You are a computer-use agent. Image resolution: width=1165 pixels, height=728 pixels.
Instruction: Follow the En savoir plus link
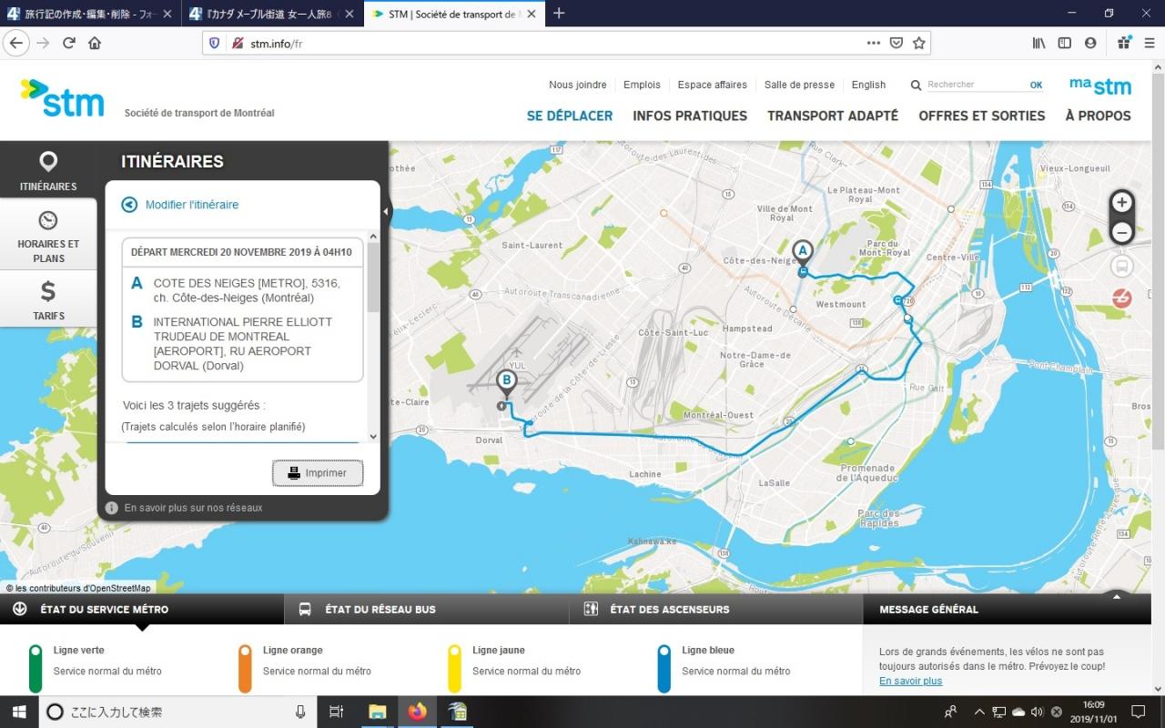coord(910,681)
